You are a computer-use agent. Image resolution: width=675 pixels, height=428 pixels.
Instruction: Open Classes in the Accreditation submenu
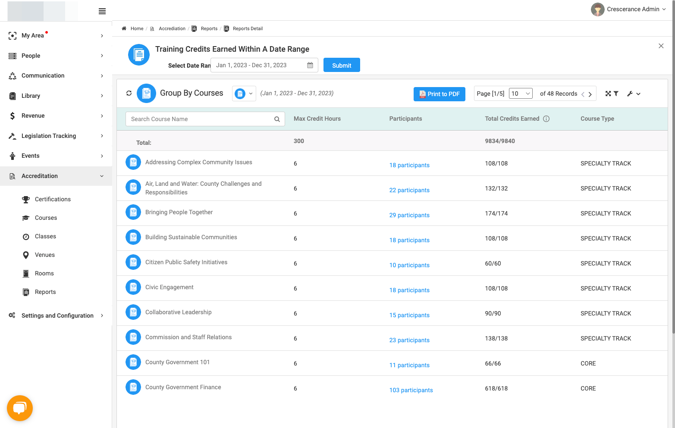click(x=45, y=237)
